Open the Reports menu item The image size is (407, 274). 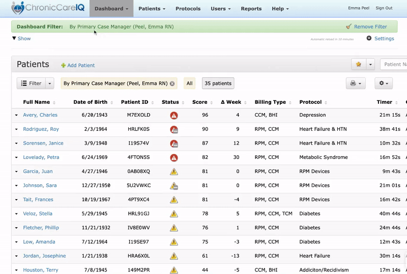click(251, 9)
